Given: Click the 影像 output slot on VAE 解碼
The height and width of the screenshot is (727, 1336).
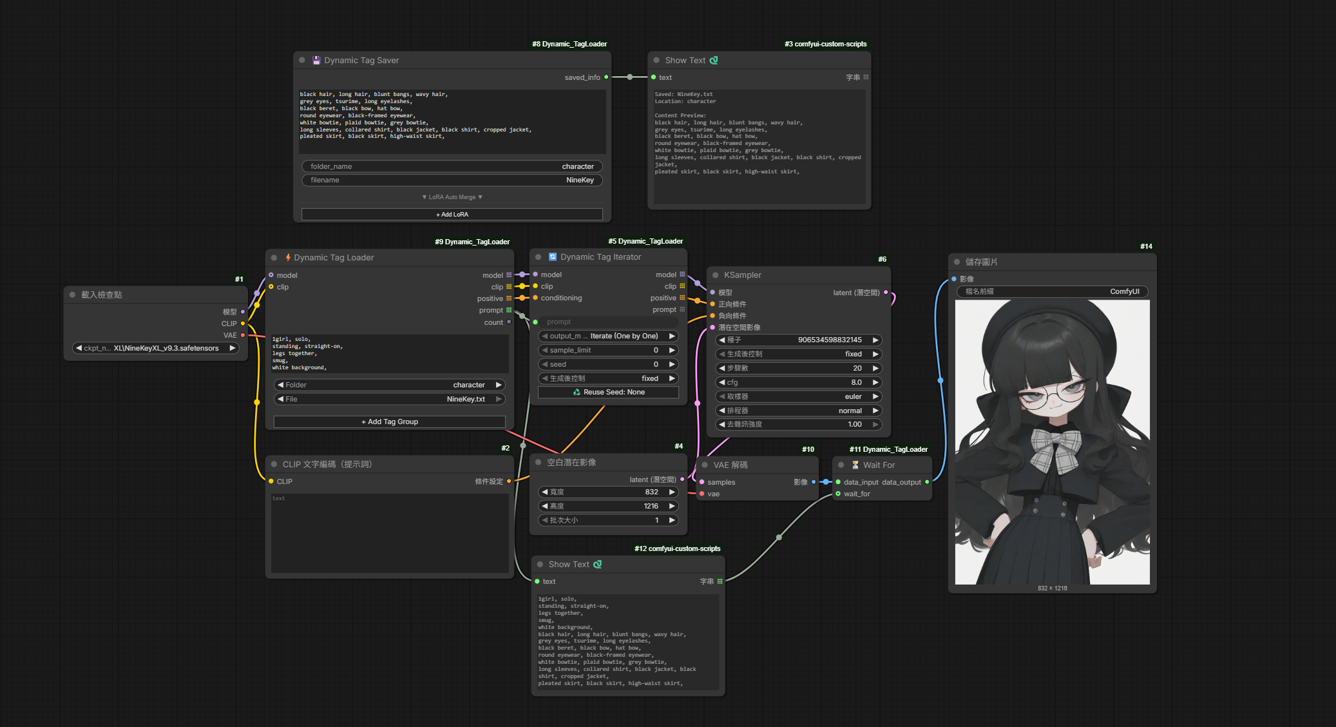Looking at the screenshot, I should 814,482.
